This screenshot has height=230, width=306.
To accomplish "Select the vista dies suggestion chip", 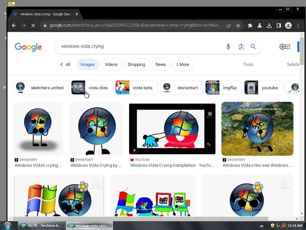I will [x=92, y=87].
